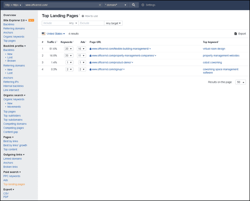The width and height of the screenshot is (250, 201).
Task: Click lock icon beside flexible-building-management URL
Action: coord(90,49)
